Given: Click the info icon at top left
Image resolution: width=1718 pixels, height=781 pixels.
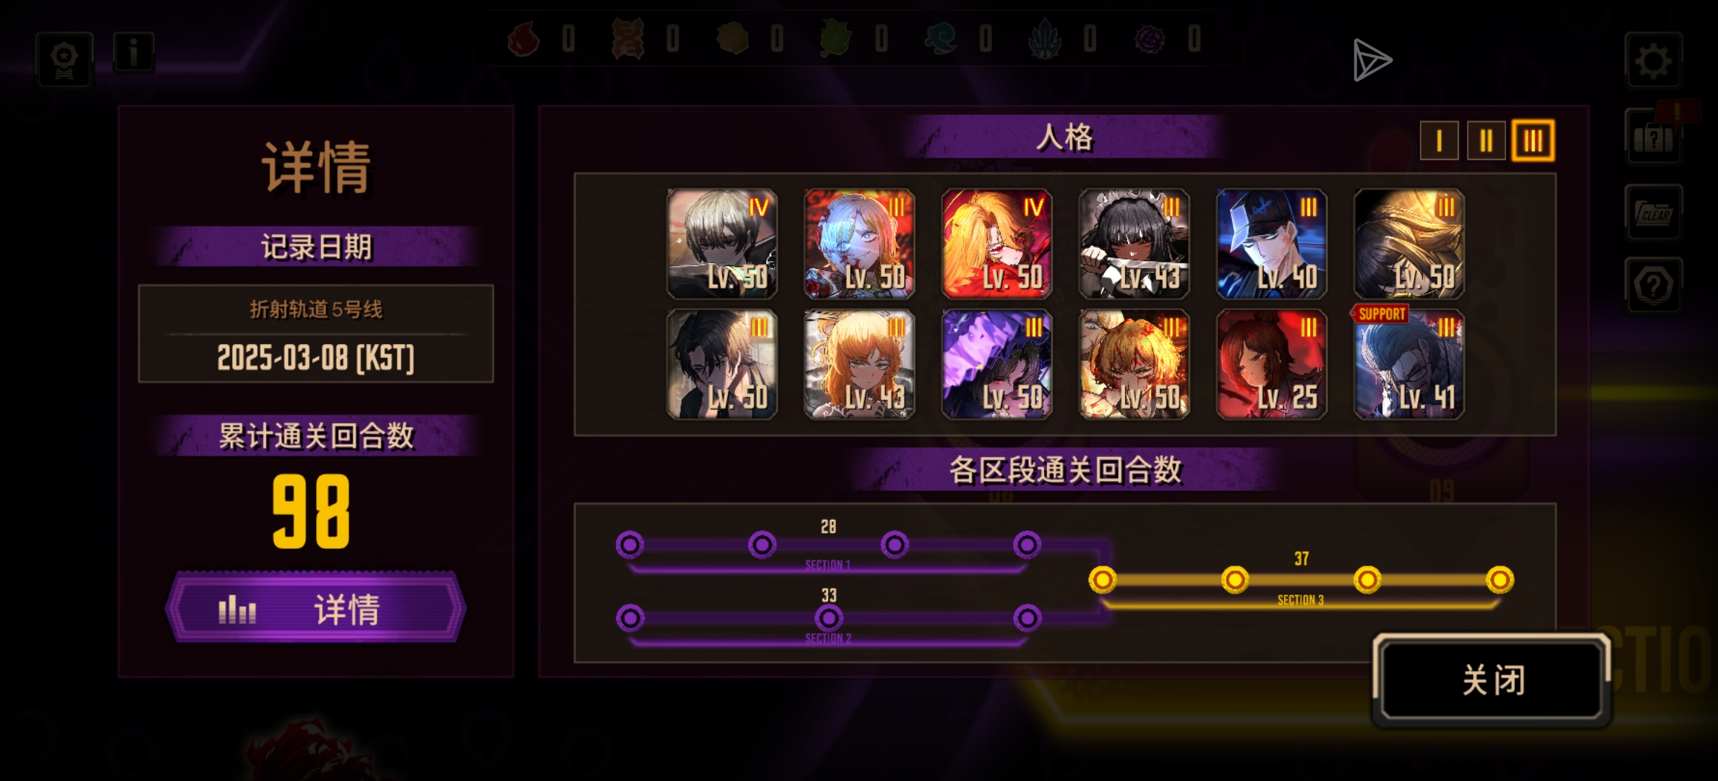Looking at the screenshot, I should pyautogui.click(x=134, y=53).
